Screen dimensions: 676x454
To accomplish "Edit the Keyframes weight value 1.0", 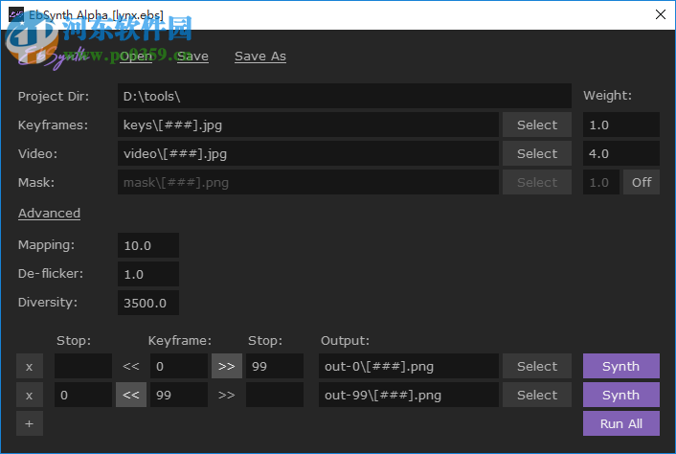I will 621,125.
